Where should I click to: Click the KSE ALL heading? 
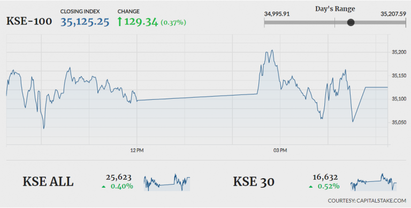48,182
